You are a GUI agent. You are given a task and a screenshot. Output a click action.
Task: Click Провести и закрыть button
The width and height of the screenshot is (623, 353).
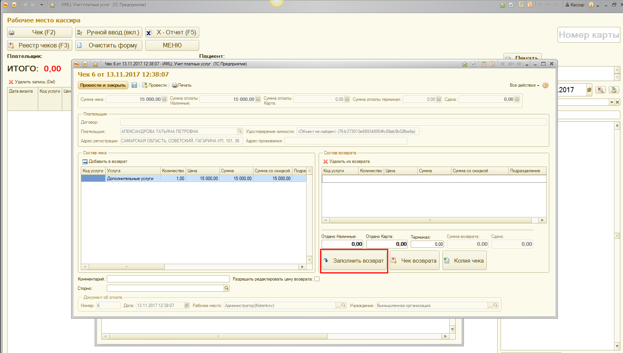coord(103,85)
